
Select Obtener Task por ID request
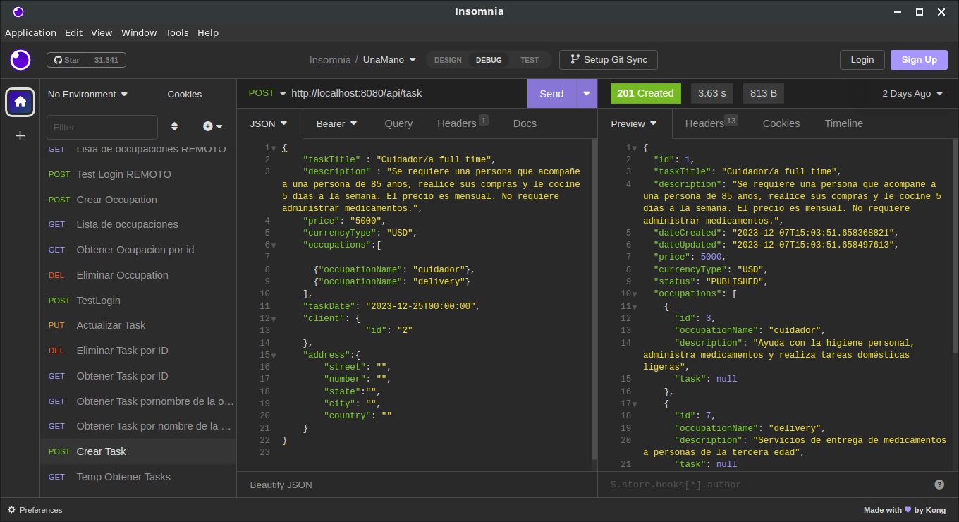[138, 376]
